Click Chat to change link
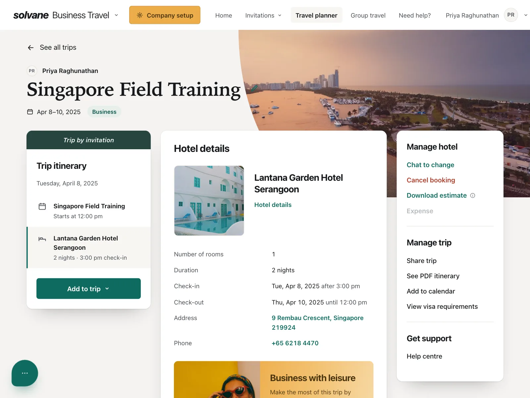Screen dimensions: 530x398 click(x=430, y=165)
